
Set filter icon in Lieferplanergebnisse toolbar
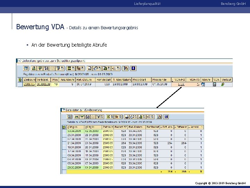[58, 68]
